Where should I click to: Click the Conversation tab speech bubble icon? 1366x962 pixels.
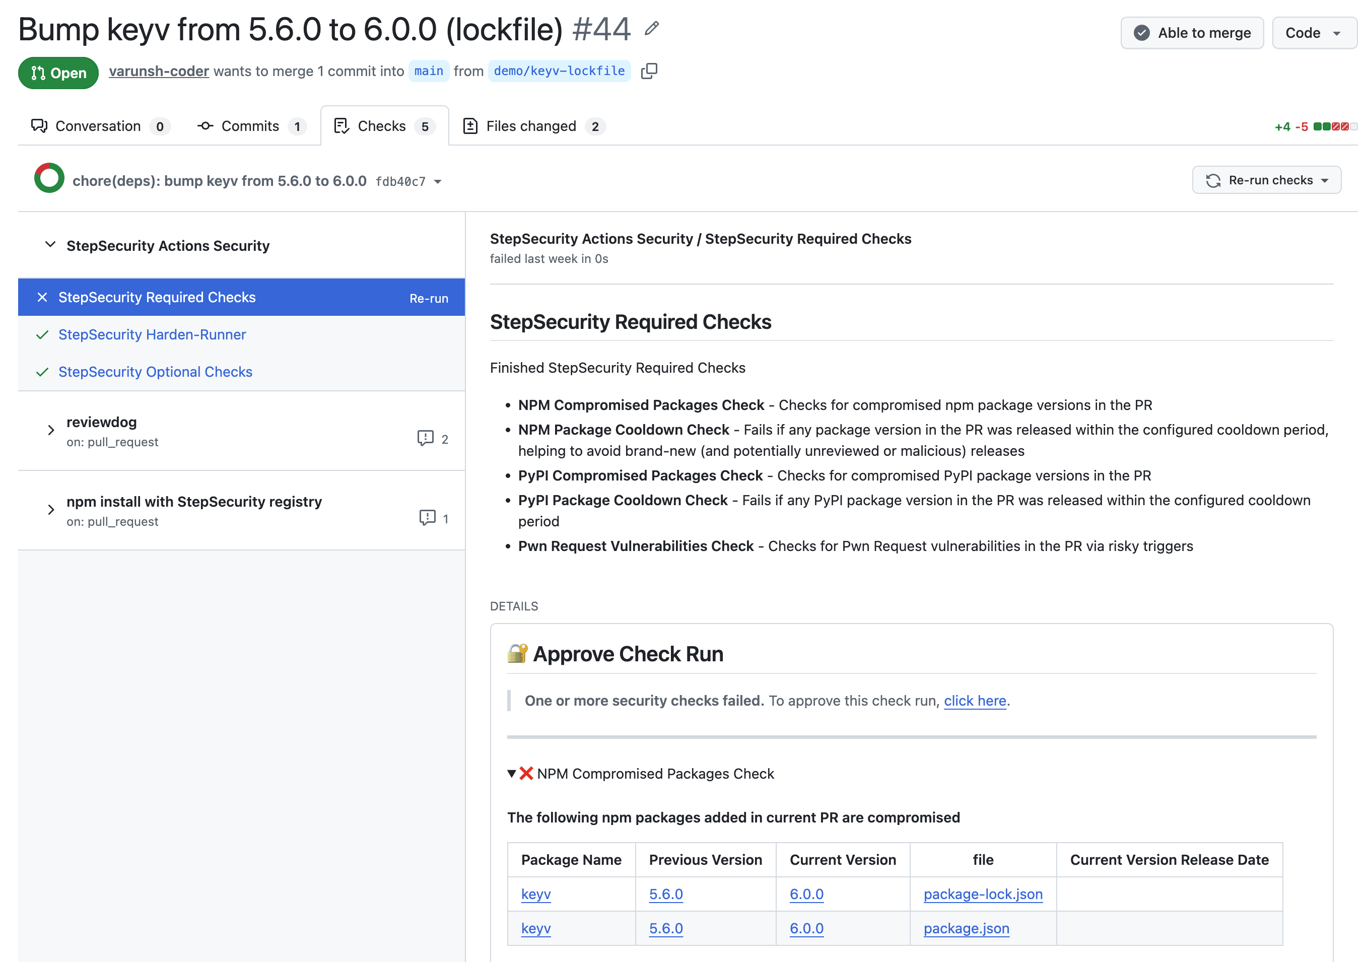click(39, 125)
